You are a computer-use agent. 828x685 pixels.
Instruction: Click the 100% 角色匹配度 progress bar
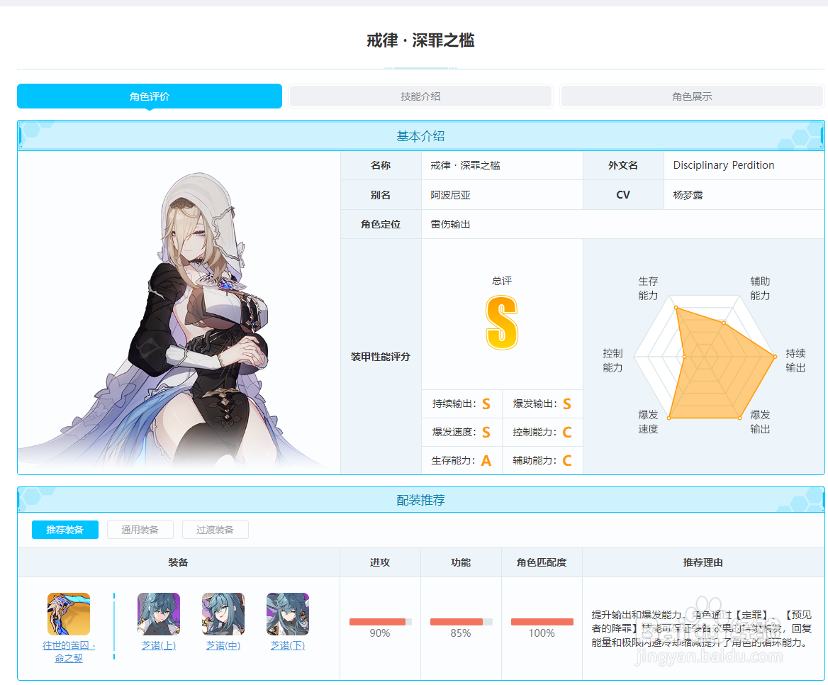542,622
